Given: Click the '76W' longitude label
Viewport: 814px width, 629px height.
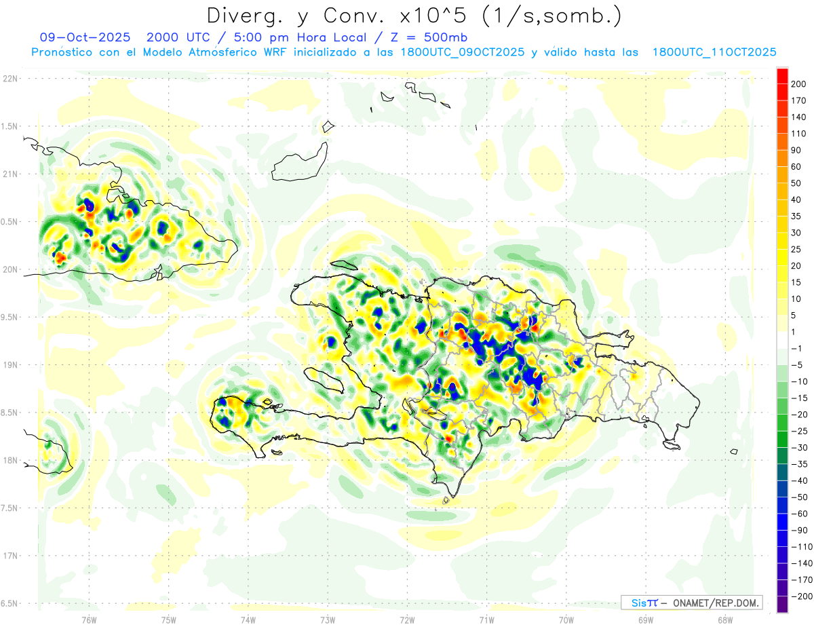Looking at the screenshot, I should 89,620.
